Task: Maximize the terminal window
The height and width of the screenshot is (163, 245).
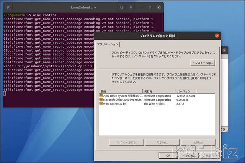Action: coord(150,7)
